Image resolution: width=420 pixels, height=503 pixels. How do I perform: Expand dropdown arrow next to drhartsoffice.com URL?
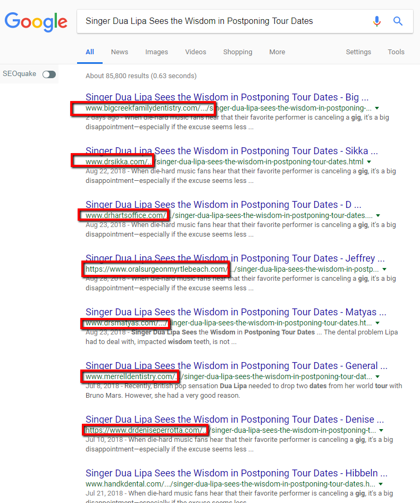(378, 215)
